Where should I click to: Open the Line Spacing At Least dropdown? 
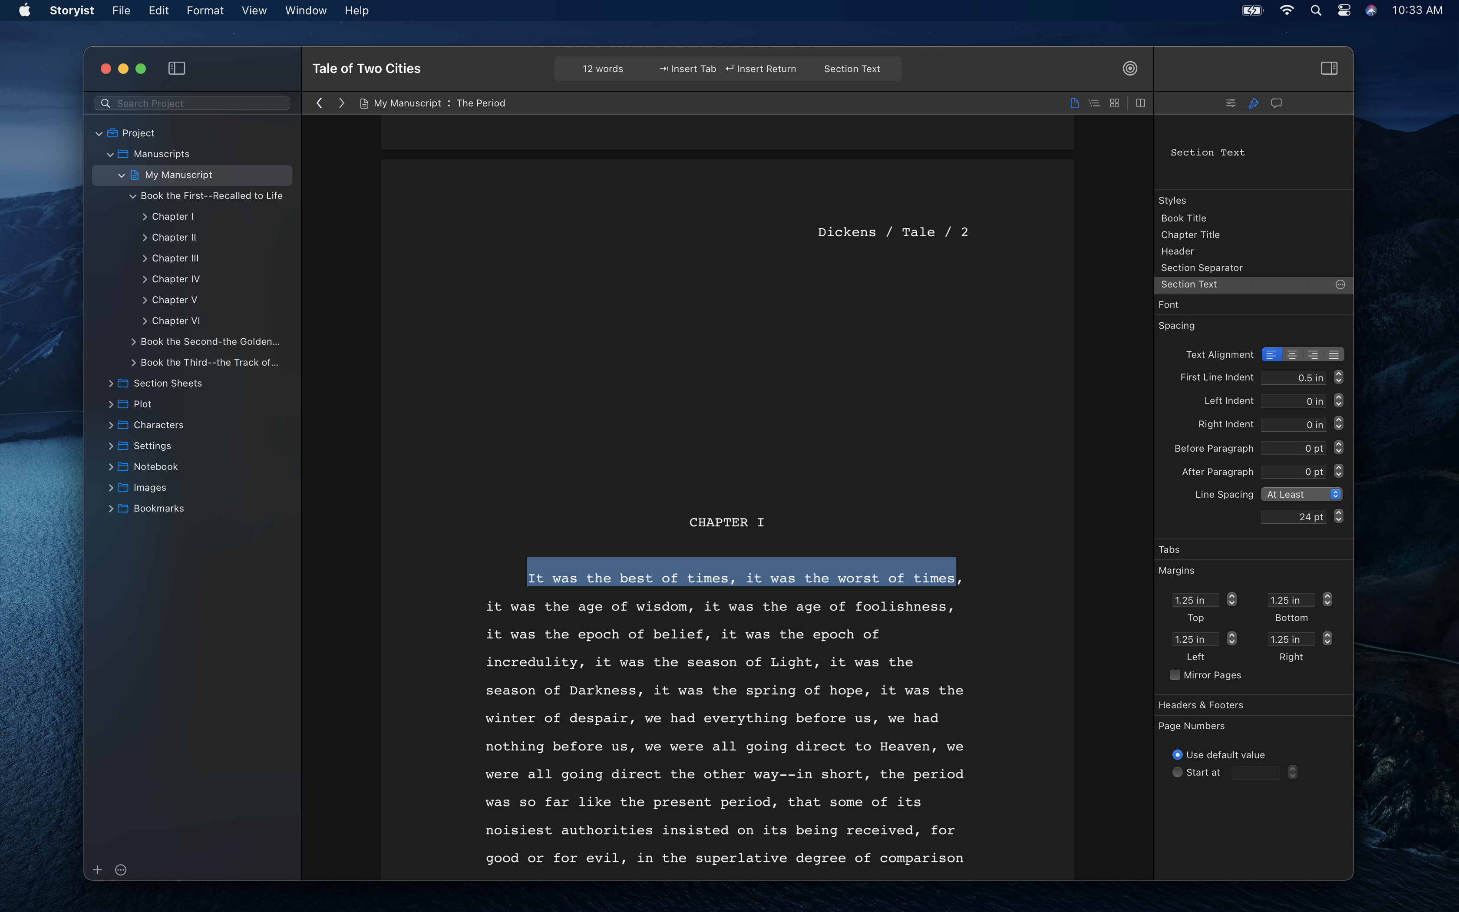[x=1301, y=494]
